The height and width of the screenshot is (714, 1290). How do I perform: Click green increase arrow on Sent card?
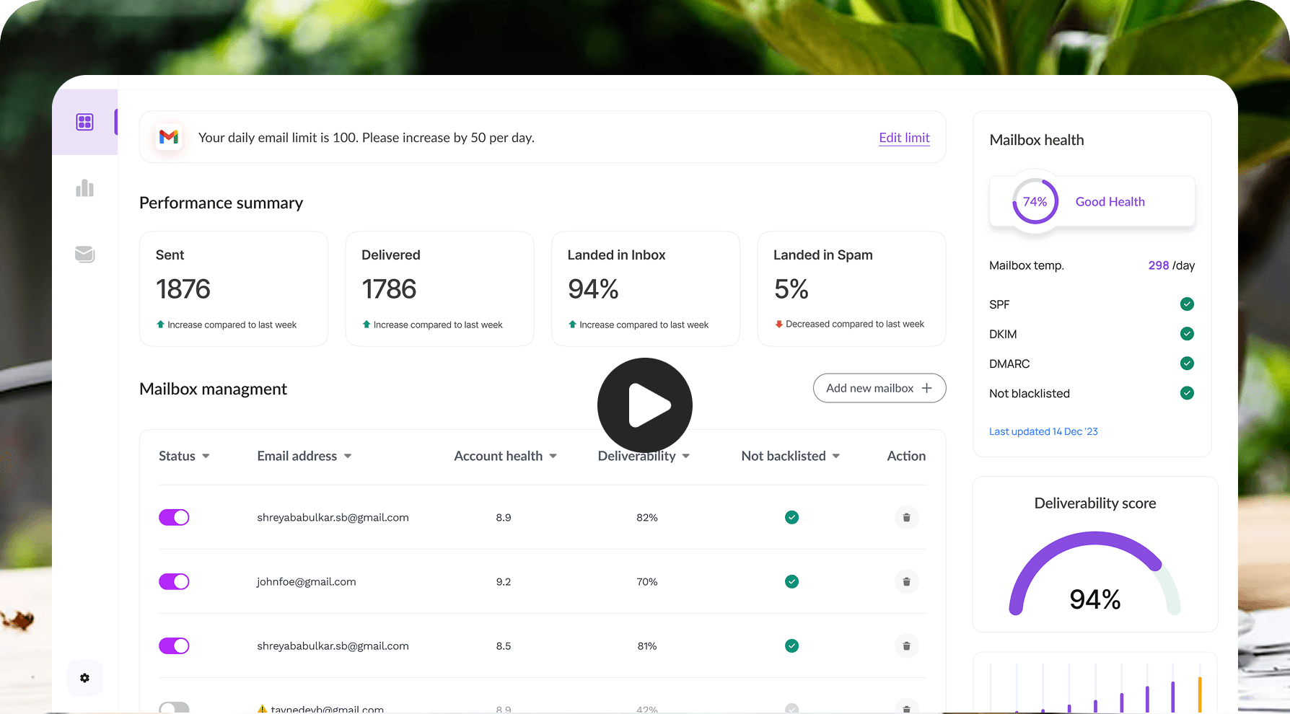(x=160, y=325)
